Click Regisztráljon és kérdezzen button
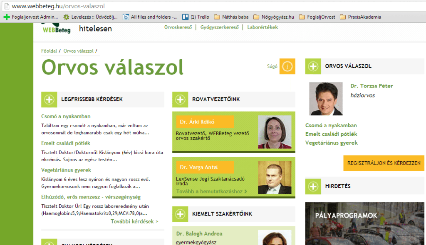The height and width of the screenshot is (245, 426). pos(384,163)
